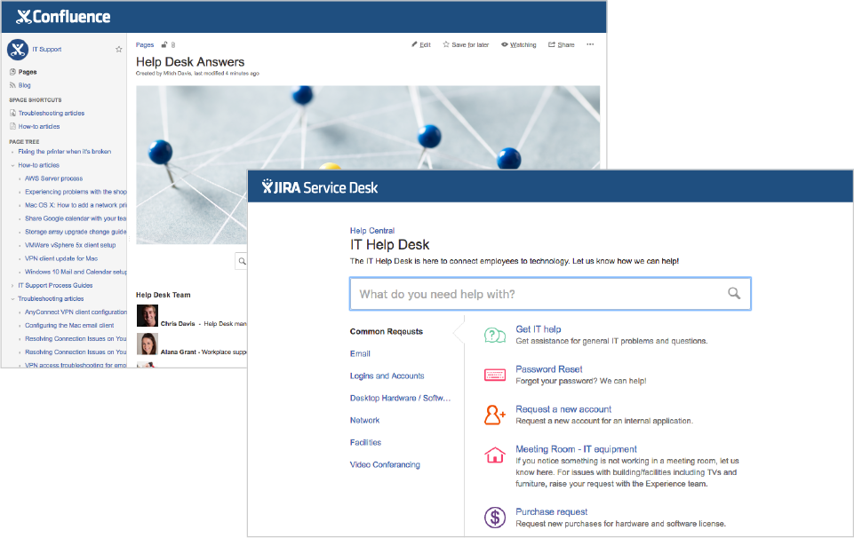Select the Logins and Accounts category
Image resolution: width=854 pixels, height=538 pixels.
[387, 376]
